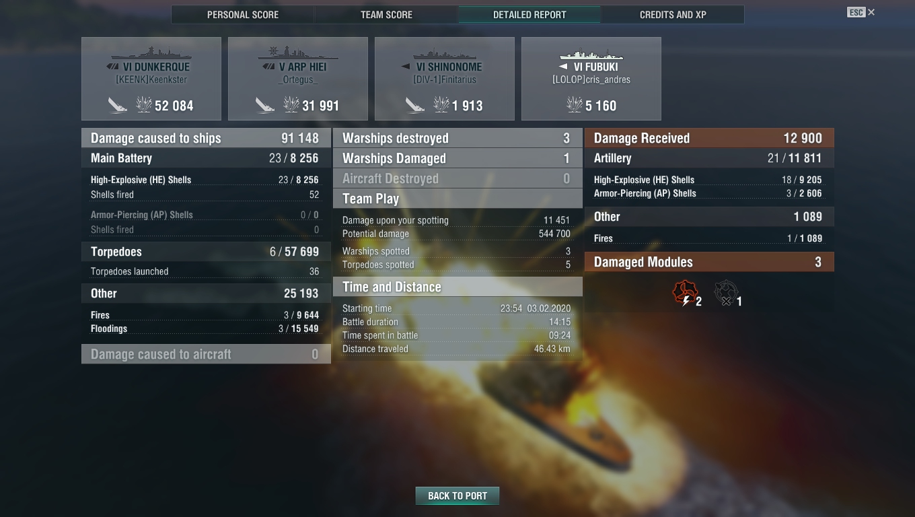
Task: Click the sinking ship icon on Dunkerque card
Action: [x=118, y=105]
